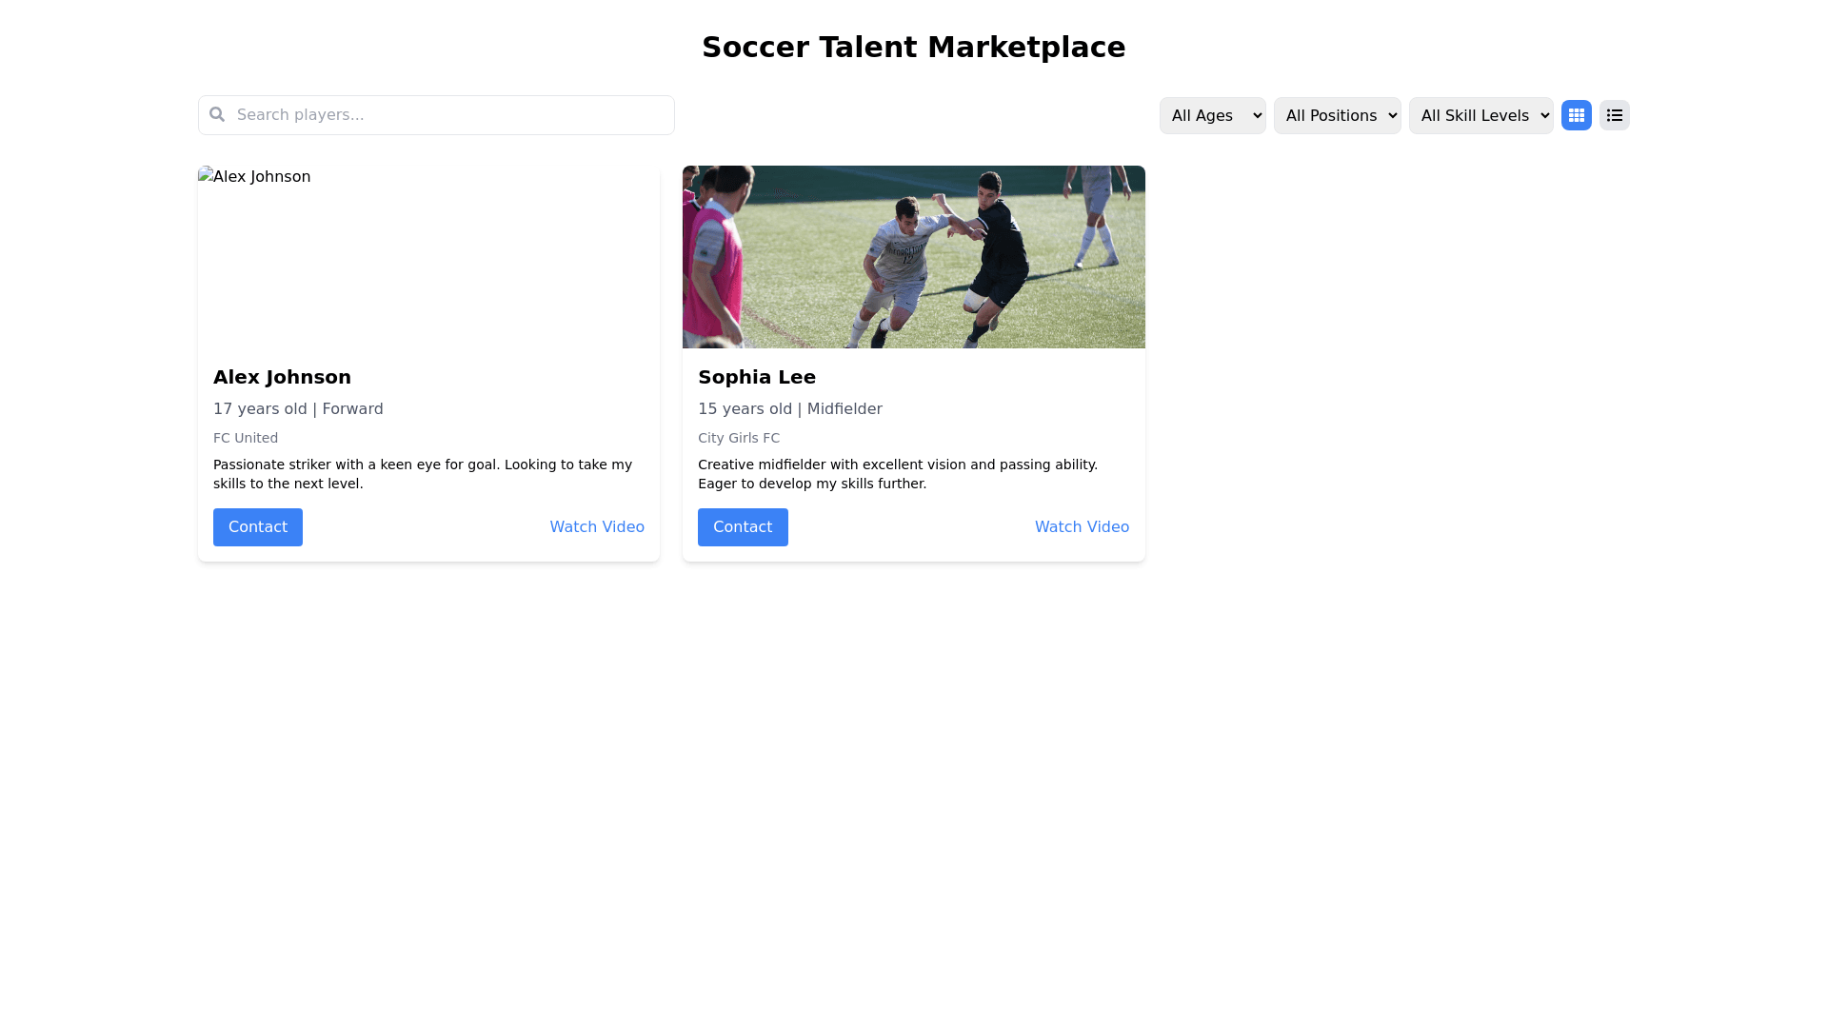This screenshot has height=1028, width=1828.
Task: Click "15 years old | Midfielder" text
Action: tap(790, 408)
